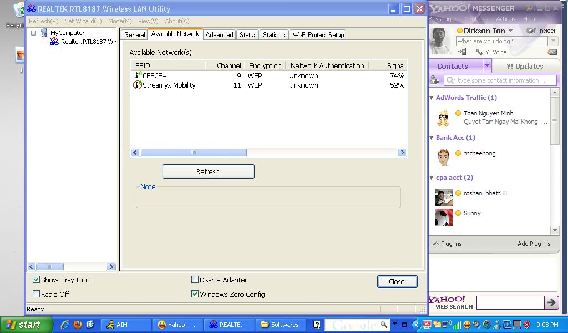Click network list horizontal scrollbar thumb
The image size is (568, 333).
click(x=194, y=153)
